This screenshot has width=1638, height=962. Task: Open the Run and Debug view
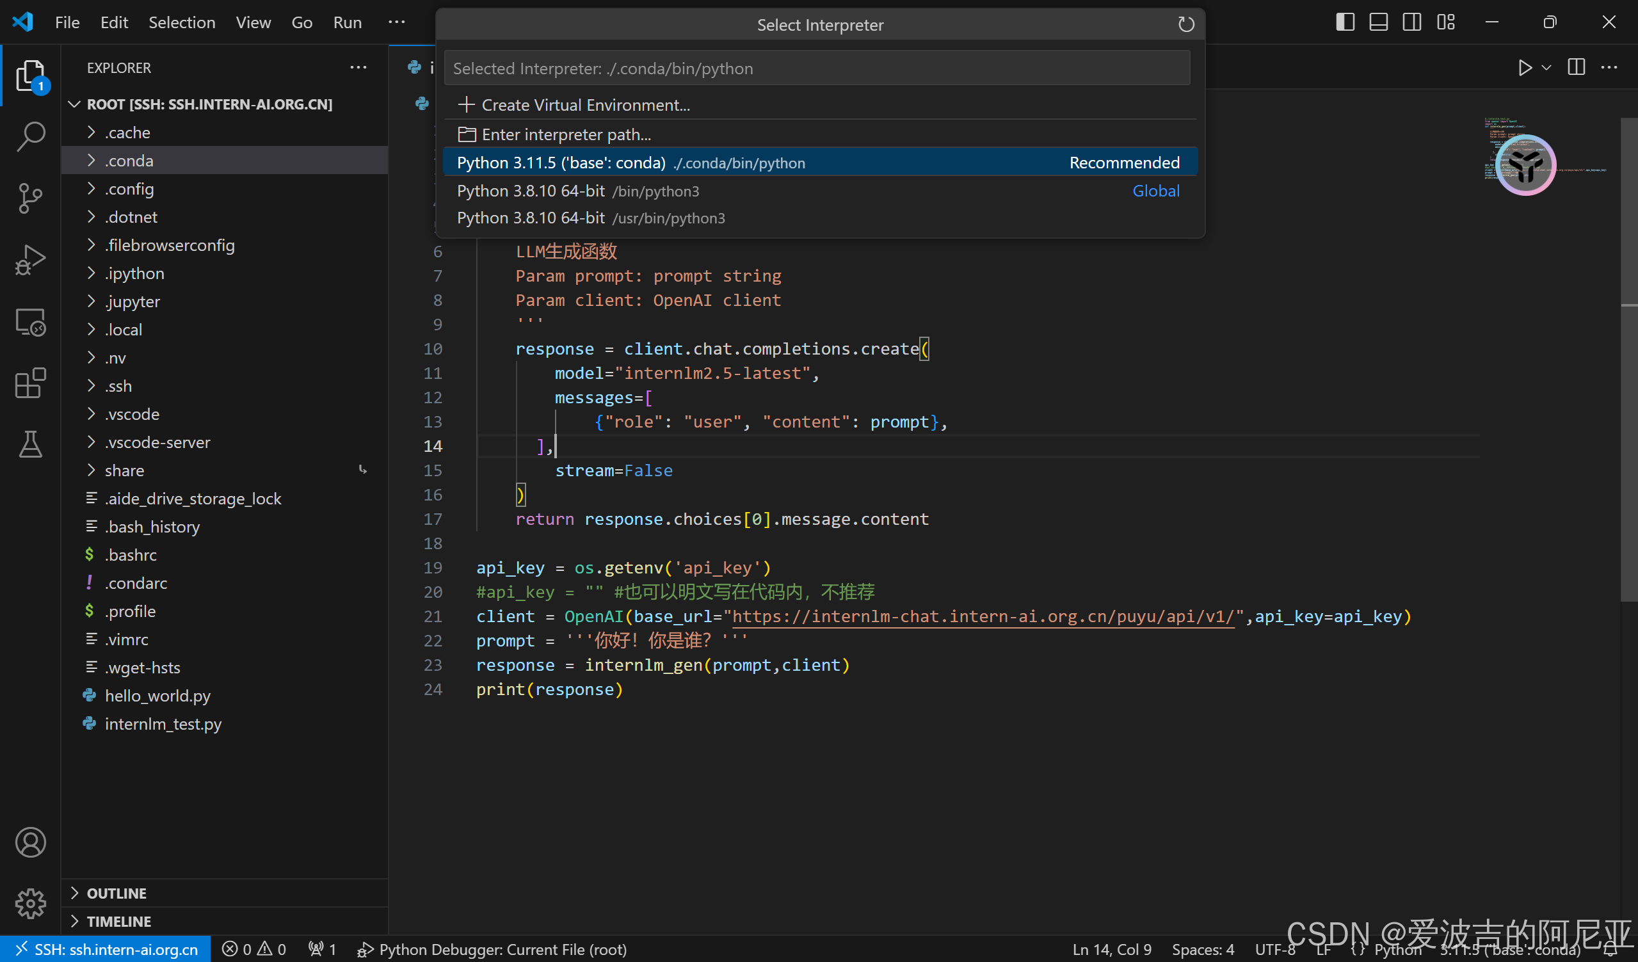click(30, 260)
